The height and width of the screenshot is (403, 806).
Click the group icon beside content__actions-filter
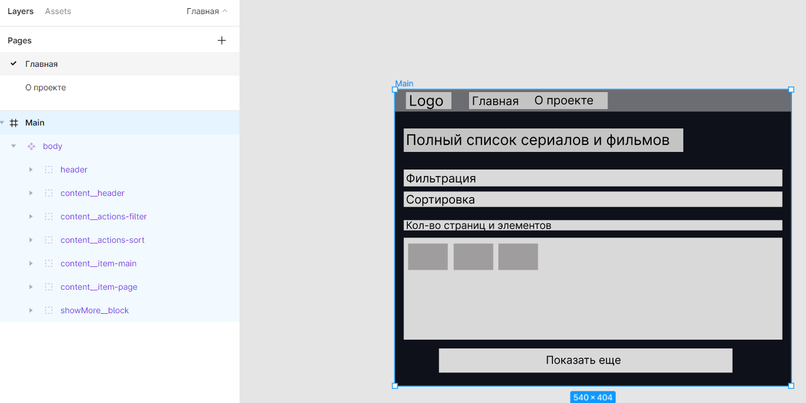click(x=48, y=216)
